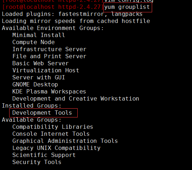Click on 'Compute Node' entry
The height and width of the screenshot is (170, 192).
point(34,42)
